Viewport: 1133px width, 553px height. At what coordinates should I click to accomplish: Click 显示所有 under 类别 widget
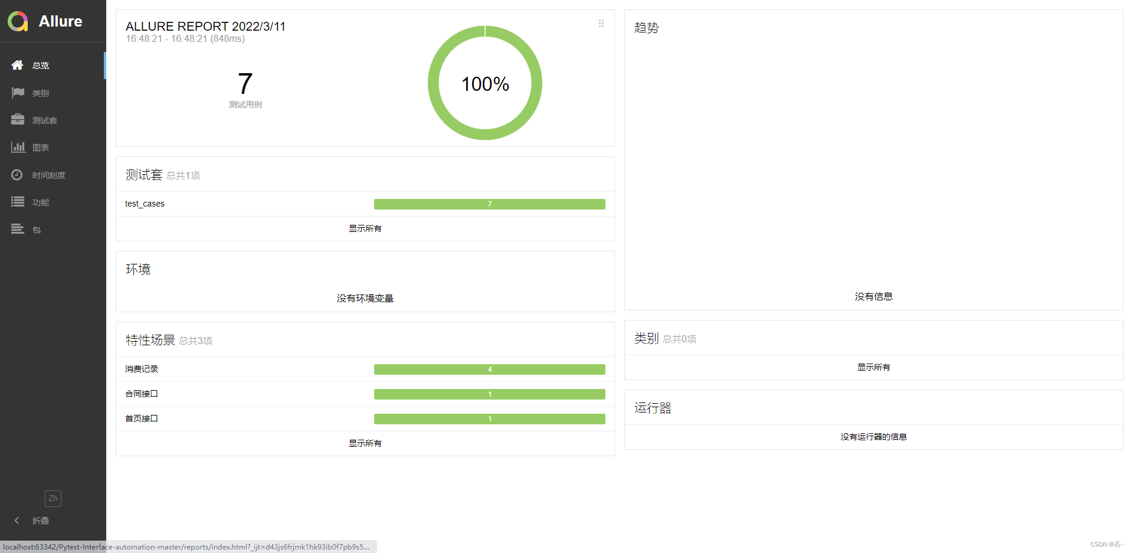click(874, 367)
